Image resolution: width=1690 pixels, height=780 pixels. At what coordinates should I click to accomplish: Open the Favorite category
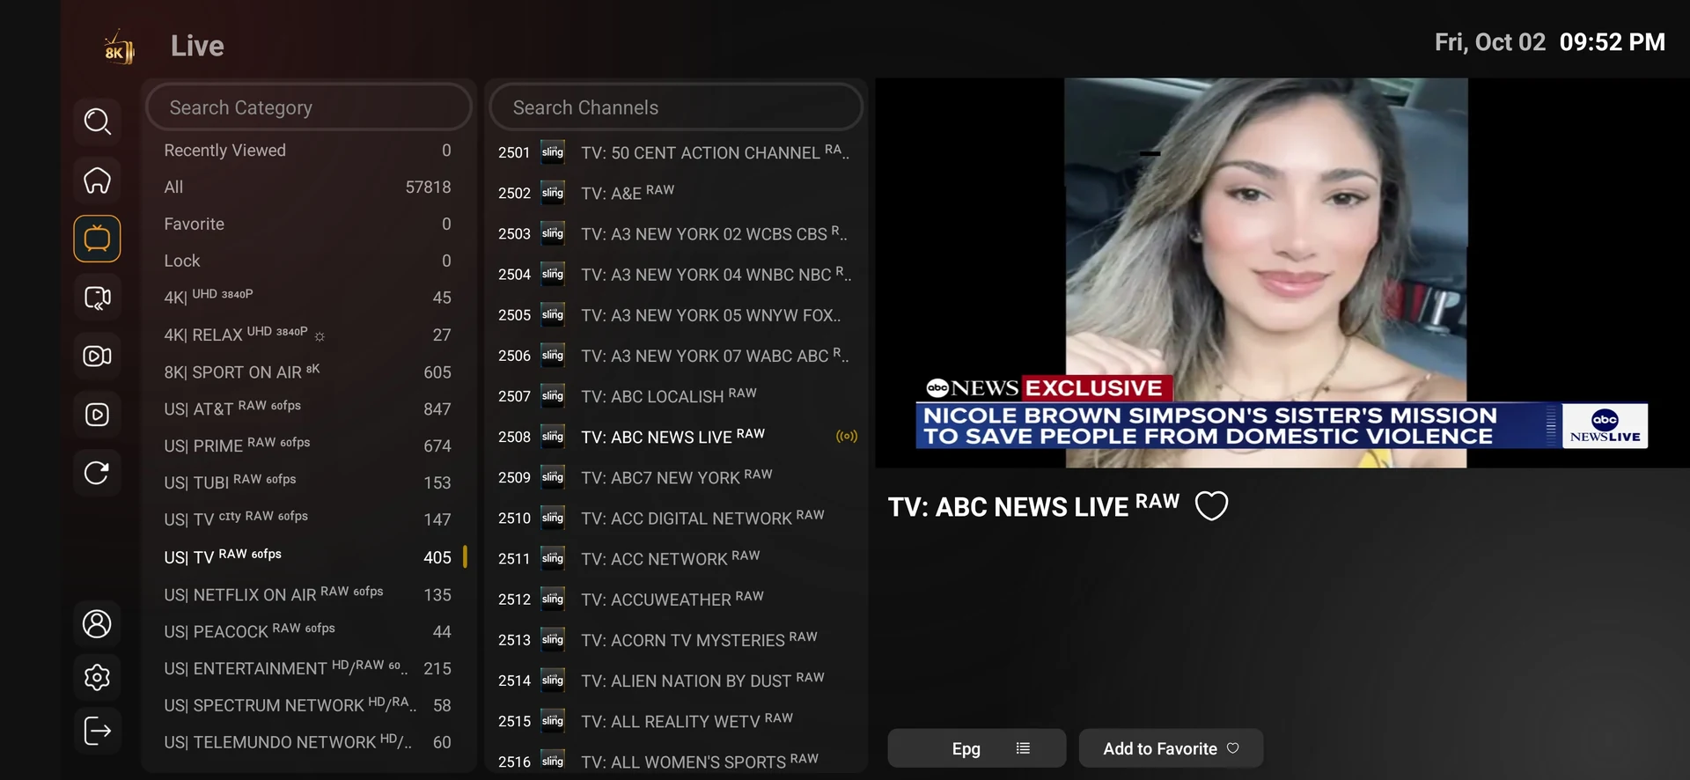click(x=308, y=224)
